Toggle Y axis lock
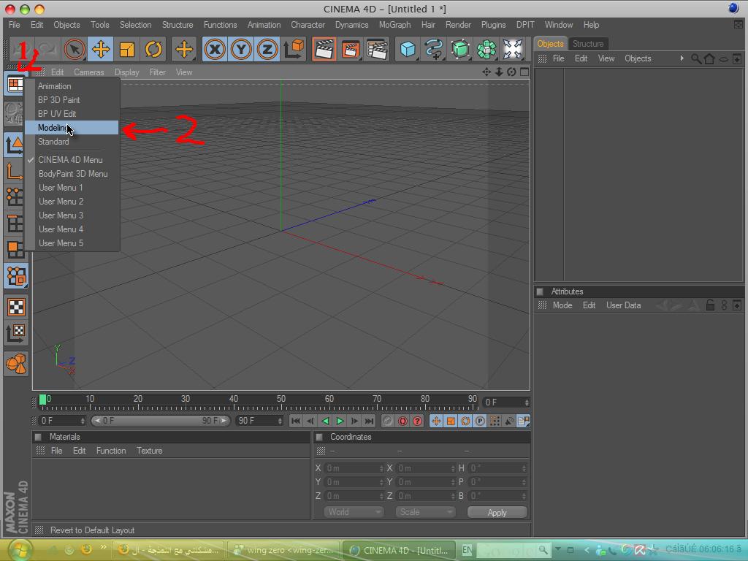Screen dimensions: 748x561 pos(241,49)
